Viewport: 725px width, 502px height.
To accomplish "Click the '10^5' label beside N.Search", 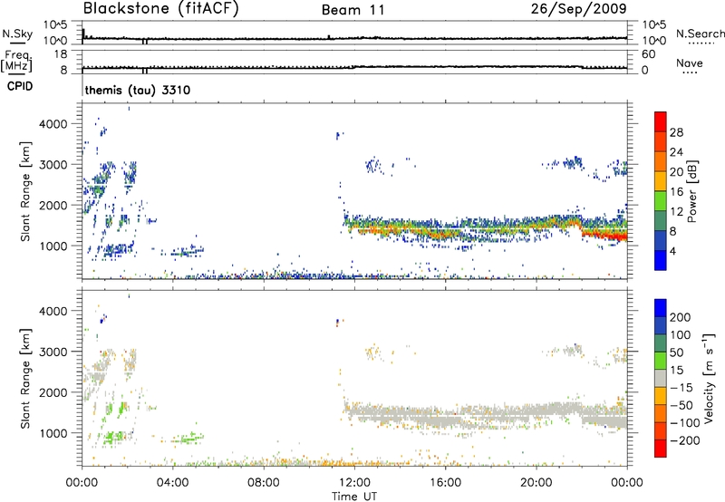I will pos(654,25).
